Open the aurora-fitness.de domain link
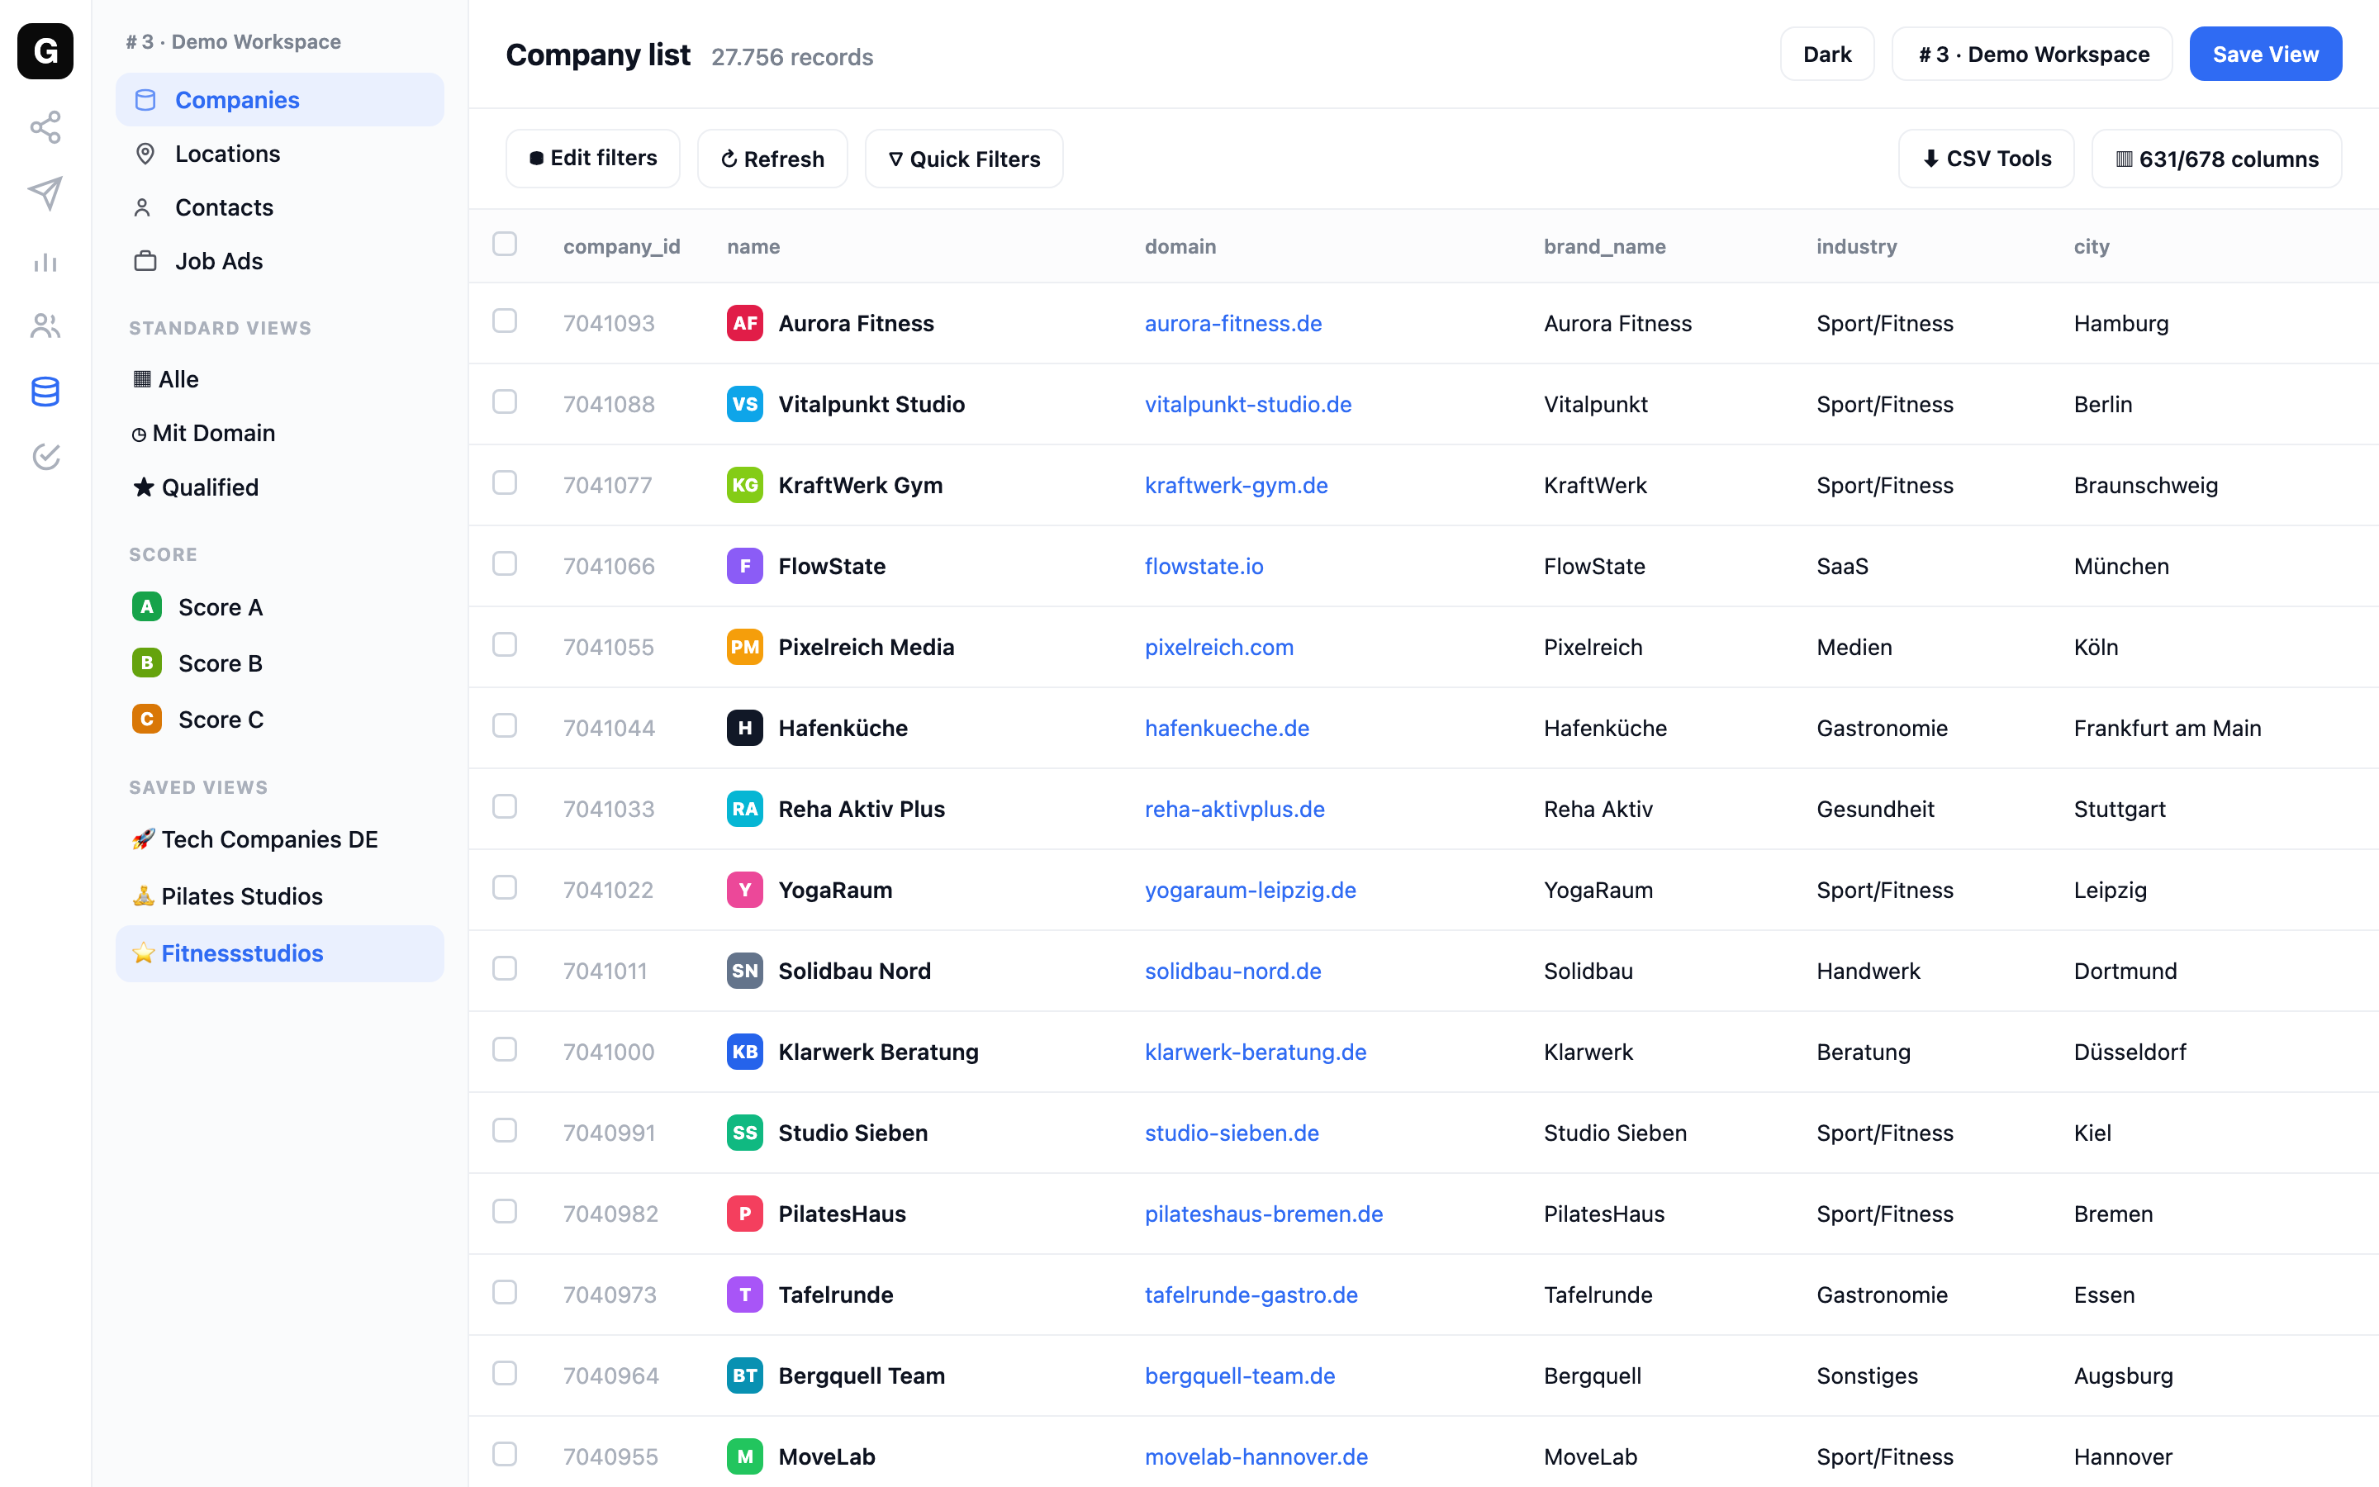This screenshot has height=1487, width=2379. (x=1232, y=324)
